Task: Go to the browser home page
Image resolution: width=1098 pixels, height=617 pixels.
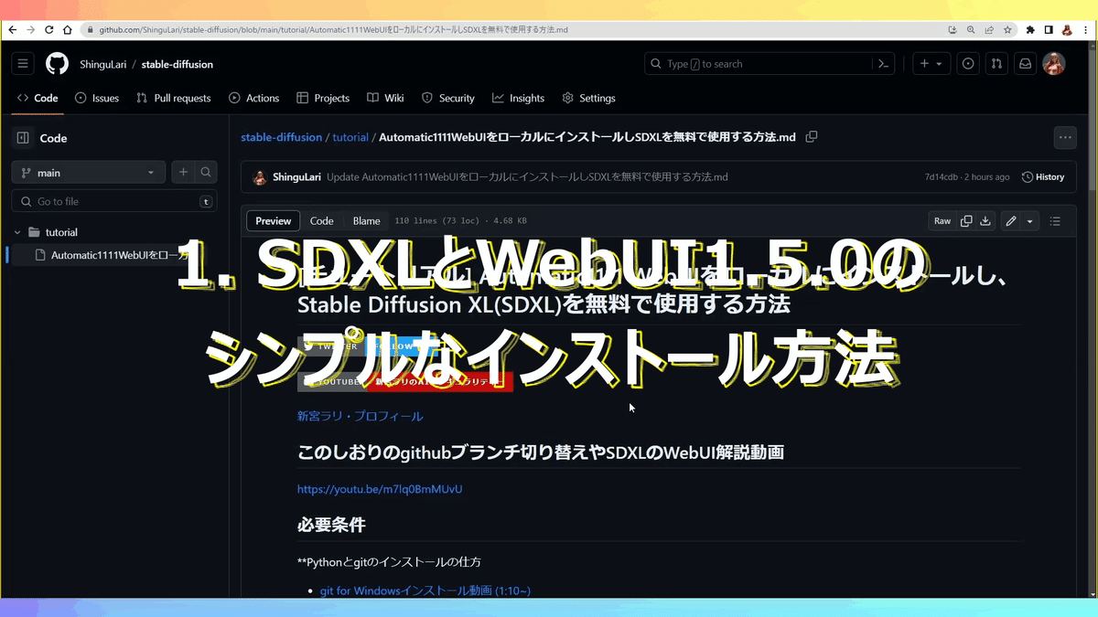Action: click(x=68, y=29)
